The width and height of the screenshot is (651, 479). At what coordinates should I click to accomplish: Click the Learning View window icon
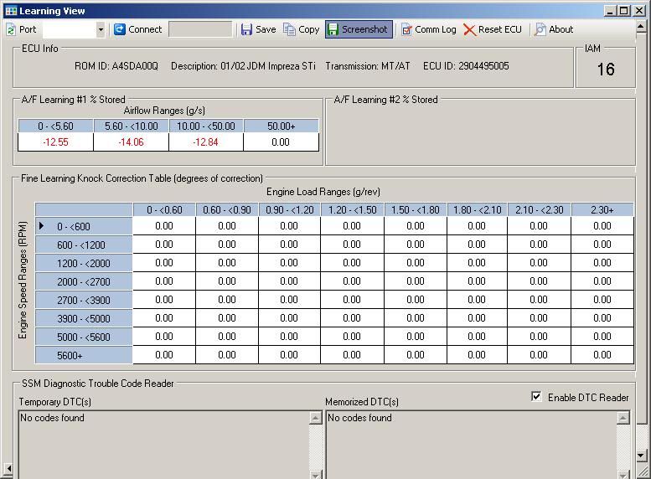[10, 11]
